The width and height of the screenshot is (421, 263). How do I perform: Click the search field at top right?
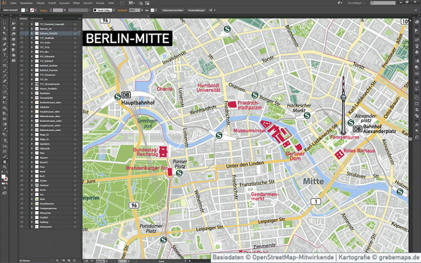point(383,3)
